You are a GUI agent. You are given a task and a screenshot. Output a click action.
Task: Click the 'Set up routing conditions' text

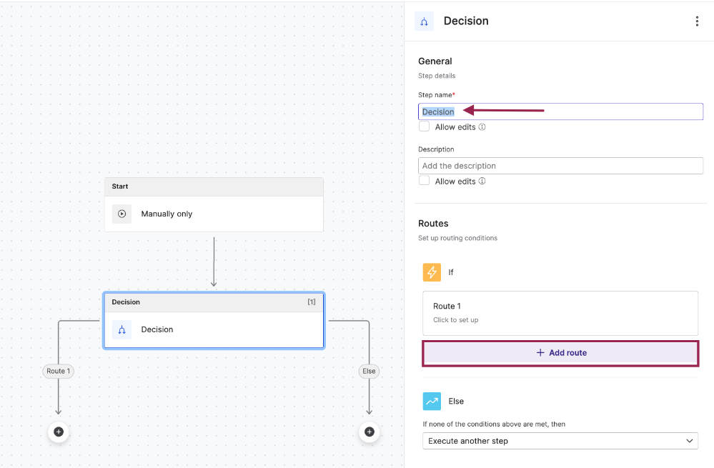tap(457, 238)
